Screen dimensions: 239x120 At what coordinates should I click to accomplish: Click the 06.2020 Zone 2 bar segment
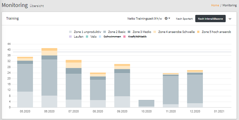point(49,78)
